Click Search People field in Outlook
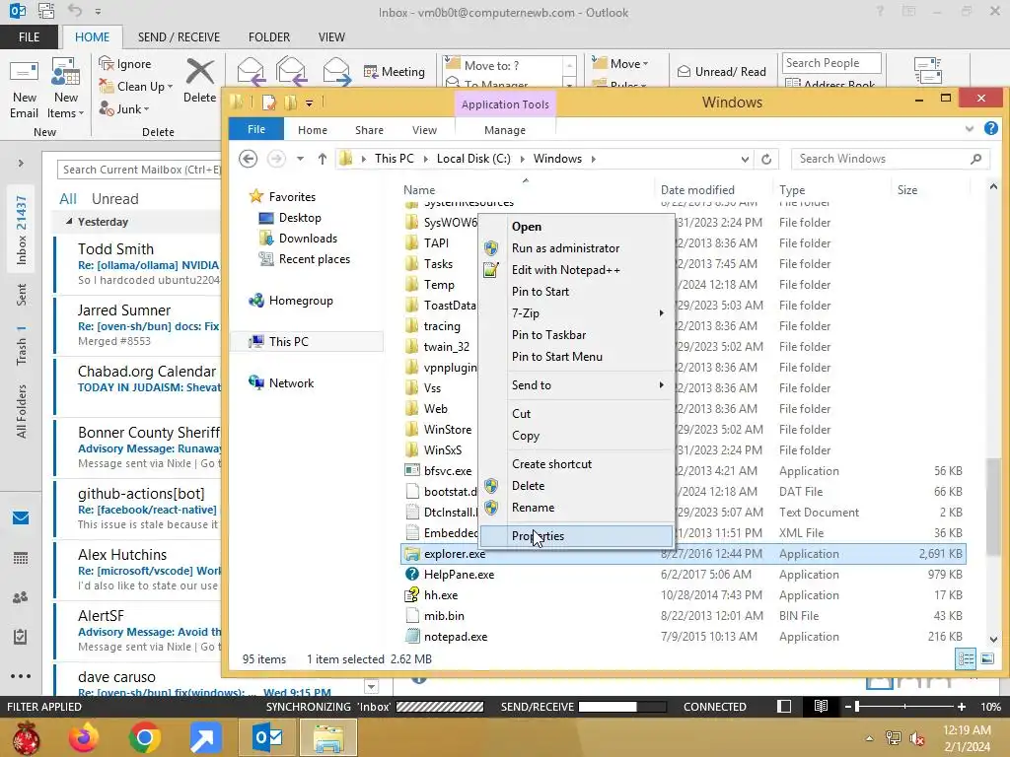Viewport: 1010px width, 757px height. pyautogui.click(x=831, y=62)
